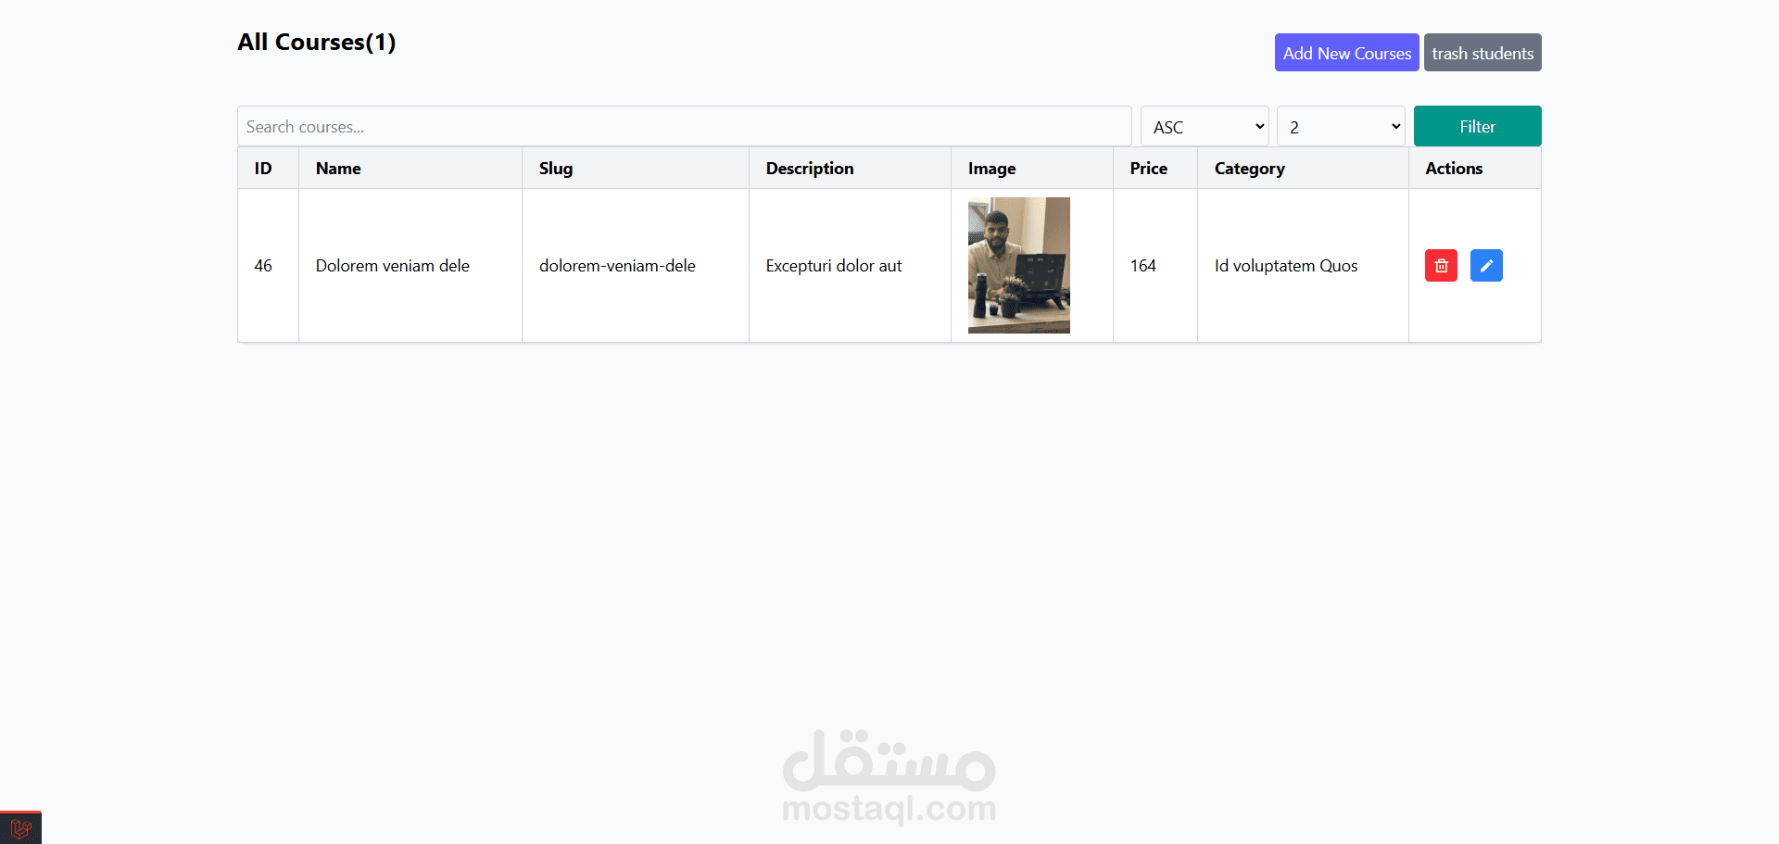Open the Laravel debugbar icon in bottom corner
The image size is (1779, 844).
point(20,828)
